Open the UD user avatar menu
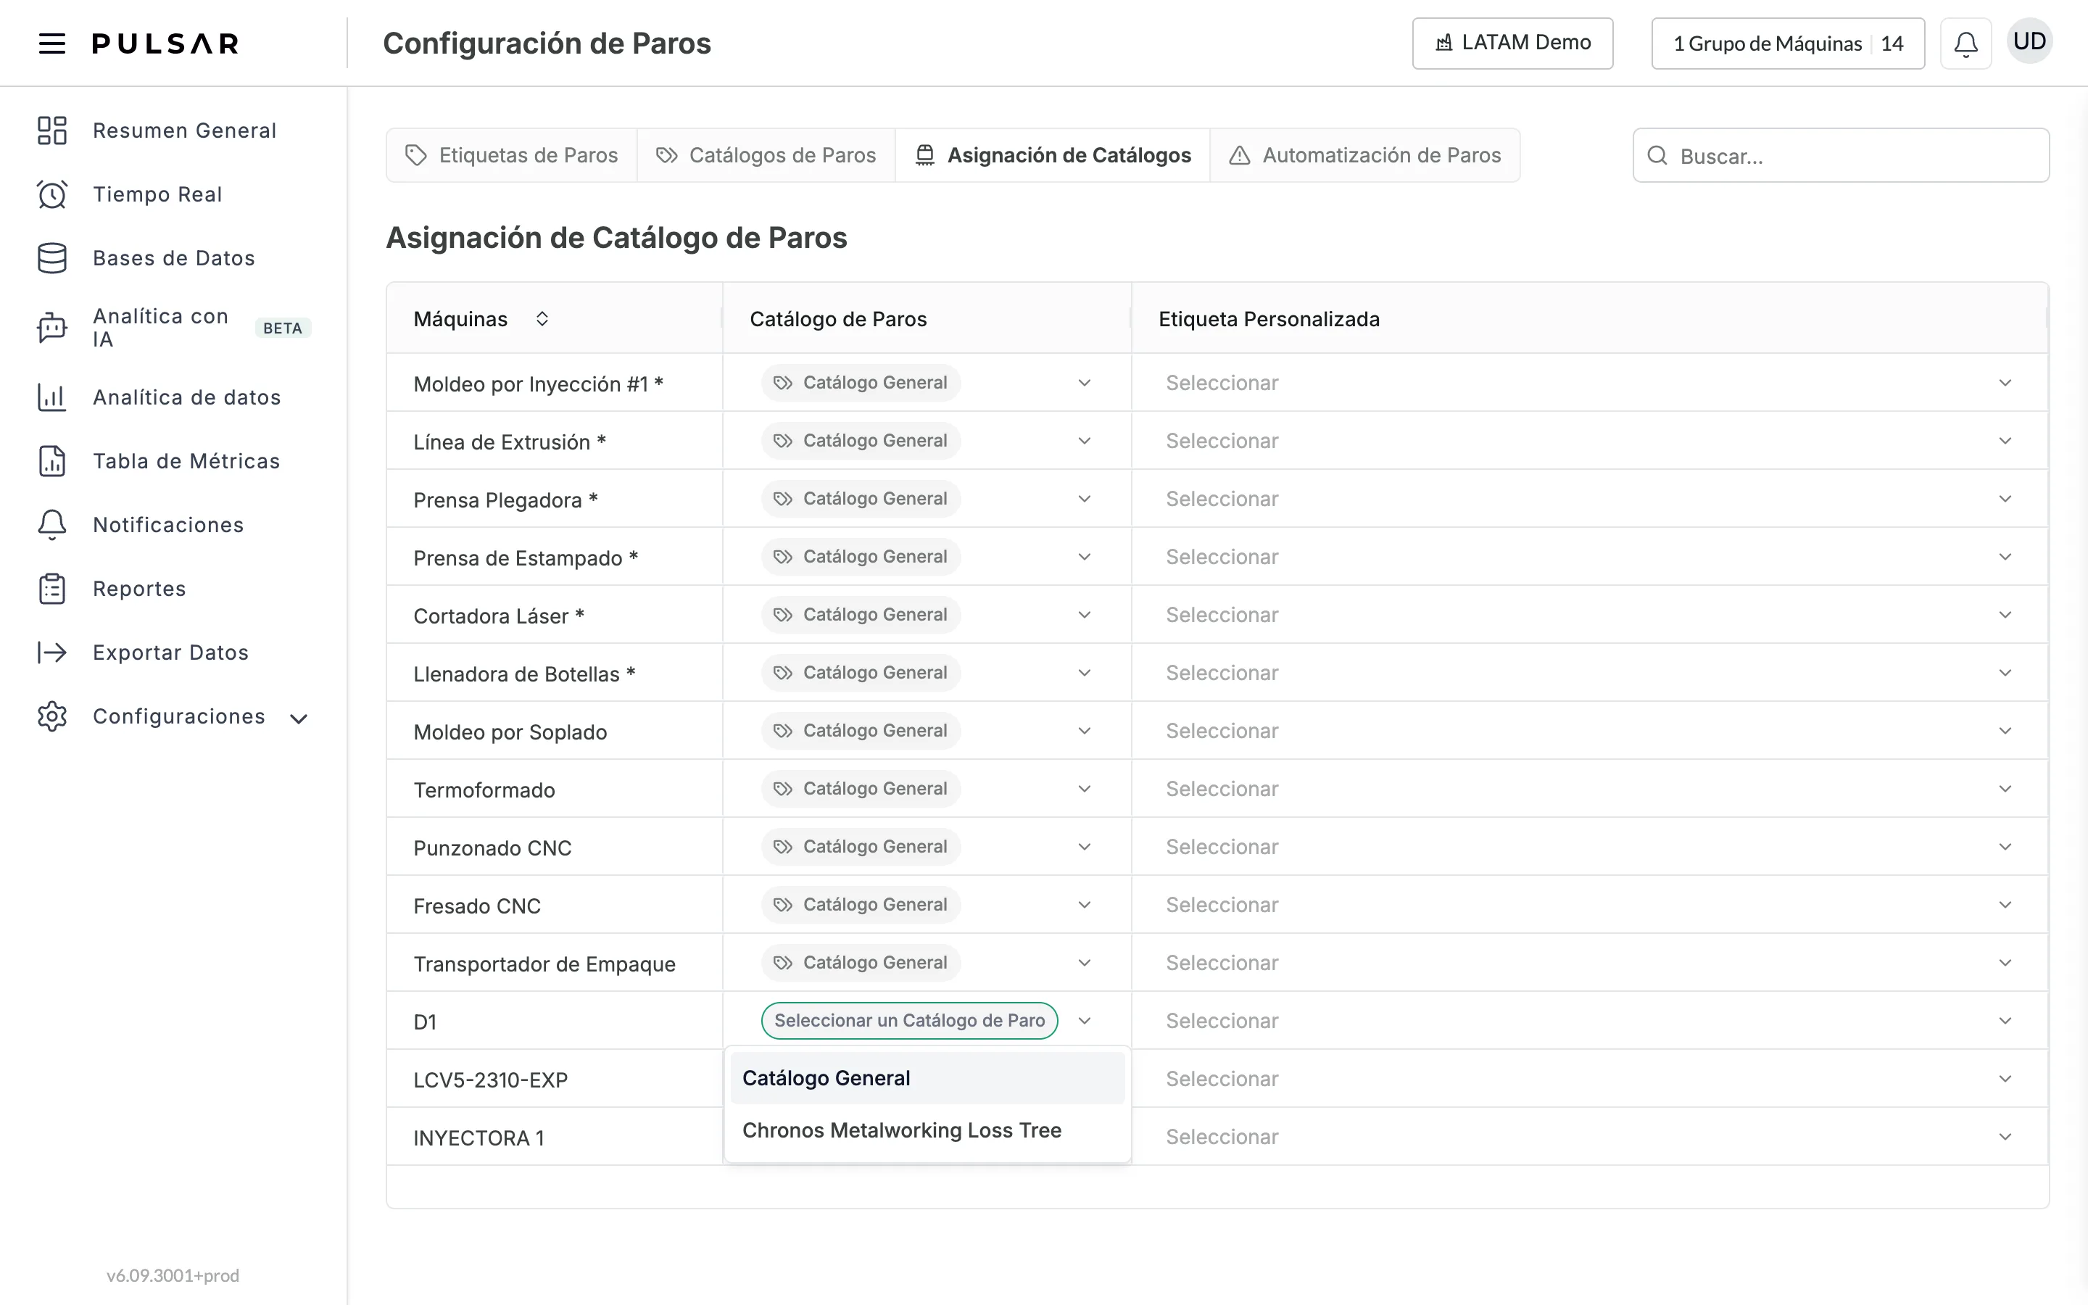The height and width of the screenshot is (1305, 2088). [x=2029, y=41]
